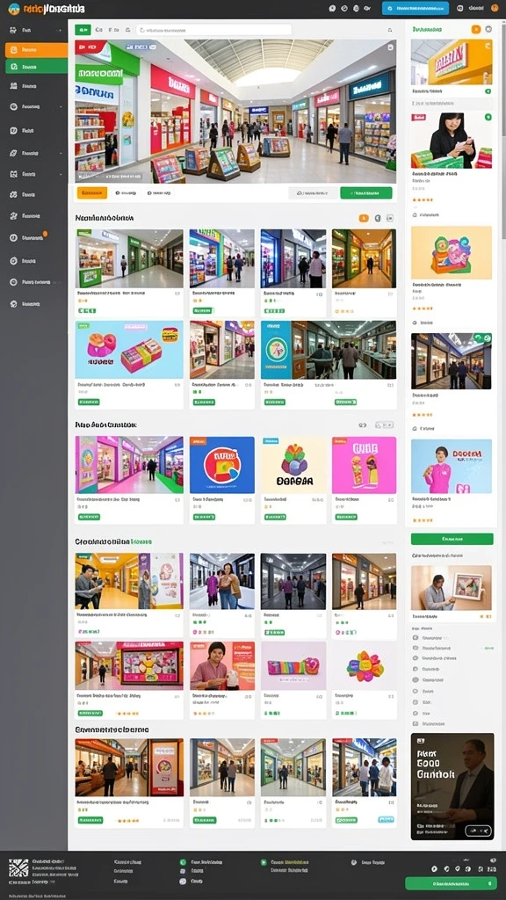Click the blue button in the top header
The height and width of the screenshot is (900, 506).
416,8
